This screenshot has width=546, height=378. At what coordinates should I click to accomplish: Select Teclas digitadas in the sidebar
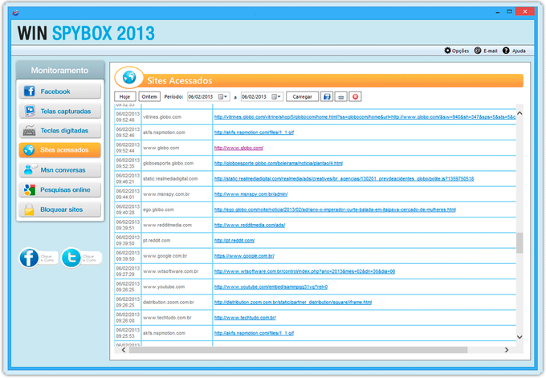tap(60, 131)
